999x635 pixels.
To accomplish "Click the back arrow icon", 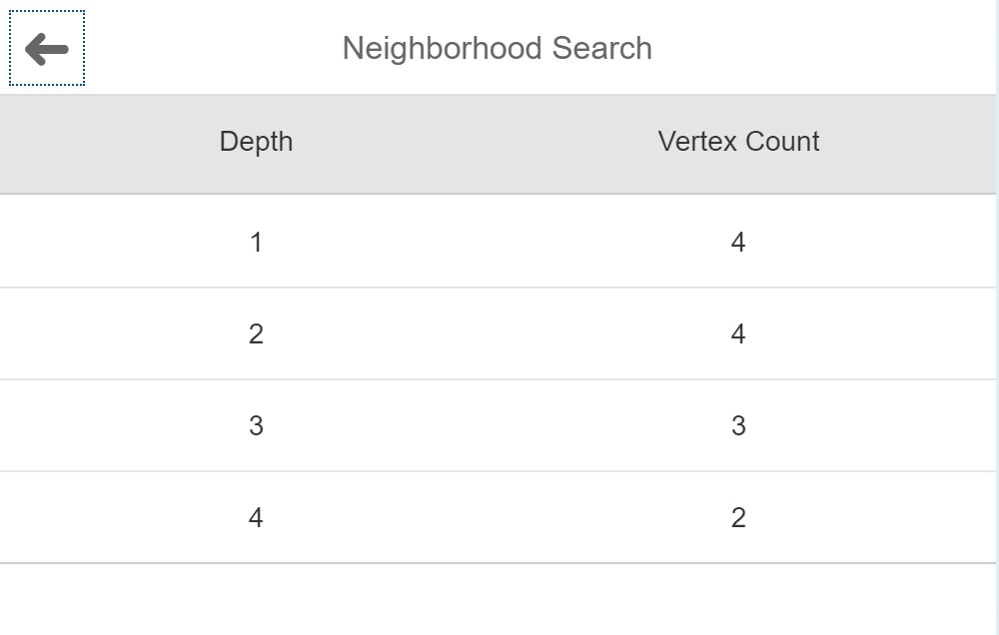I will pyautogui.click(x=47, y=48).
